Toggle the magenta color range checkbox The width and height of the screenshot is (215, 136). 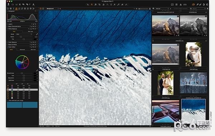pos(8,86)
